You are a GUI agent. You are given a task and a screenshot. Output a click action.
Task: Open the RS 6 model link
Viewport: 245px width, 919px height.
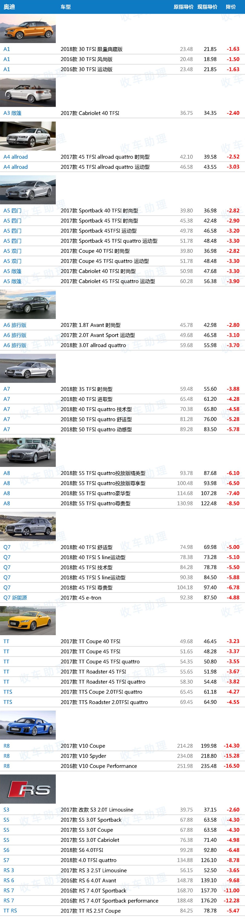click(9, 881)
